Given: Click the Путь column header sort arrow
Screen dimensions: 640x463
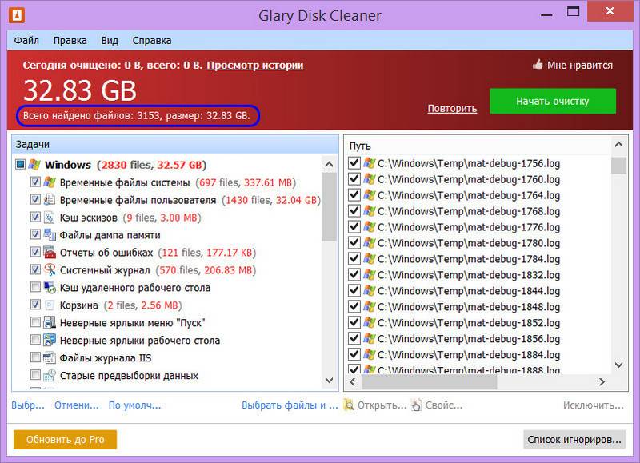Looking at the screenshot, I should [617, 146].
